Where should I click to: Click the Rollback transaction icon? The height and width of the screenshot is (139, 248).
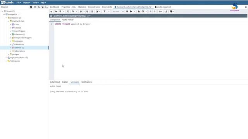pos(155,12)
